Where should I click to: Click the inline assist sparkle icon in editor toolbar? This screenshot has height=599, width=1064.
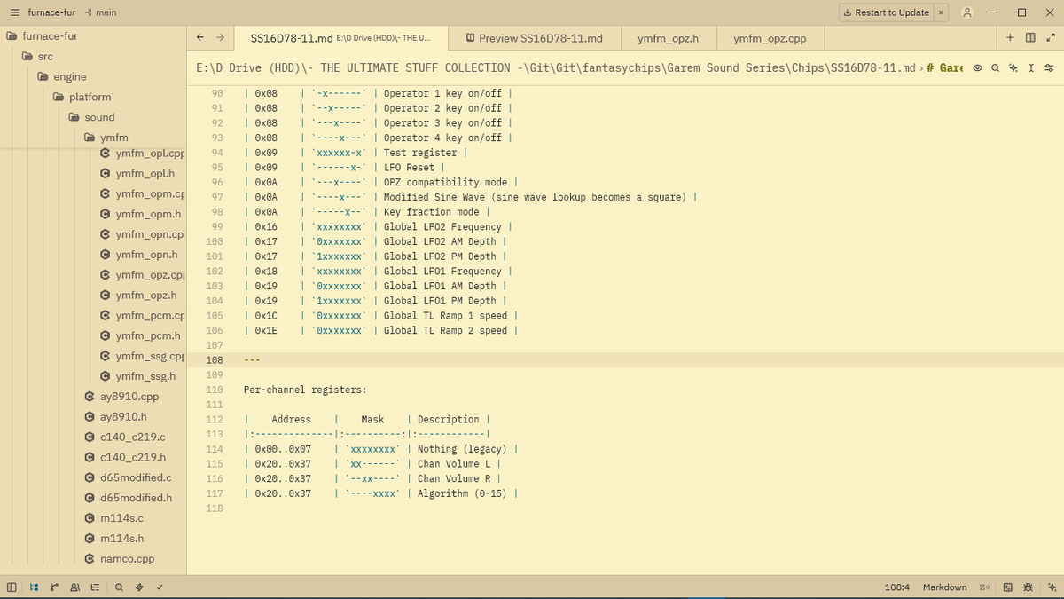coord(1013,67)
